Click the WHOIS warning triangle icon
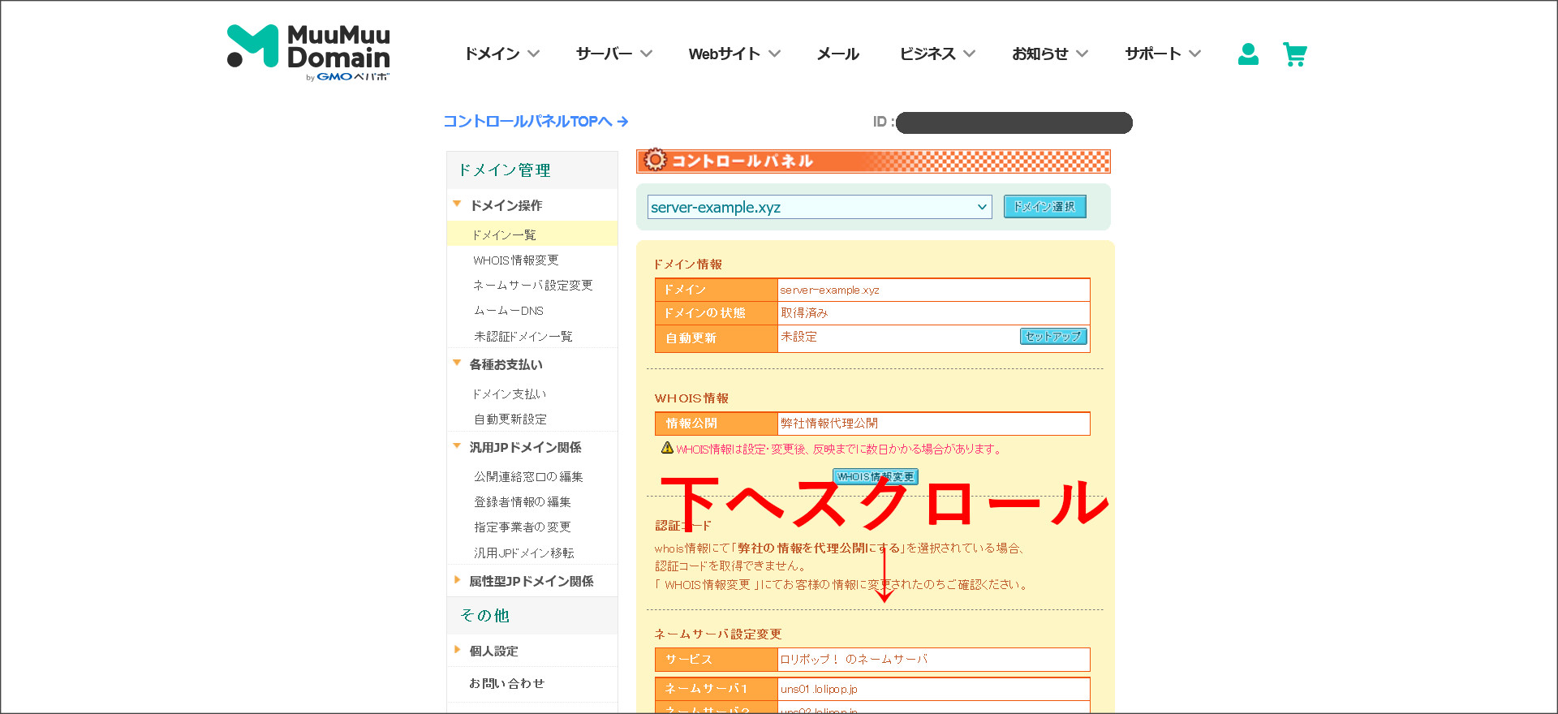1558x714 pixels. click(x=667, y=448)
